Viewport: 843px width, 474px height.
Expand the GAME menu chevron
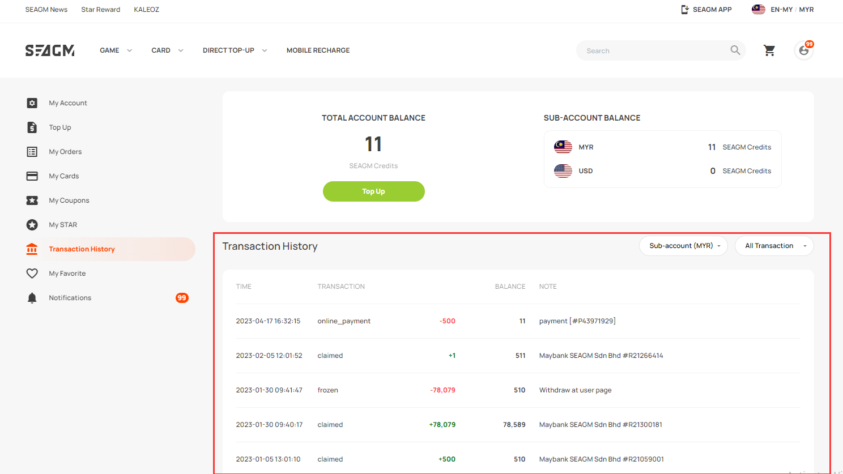pyautogui.click(x=130, y=50)
